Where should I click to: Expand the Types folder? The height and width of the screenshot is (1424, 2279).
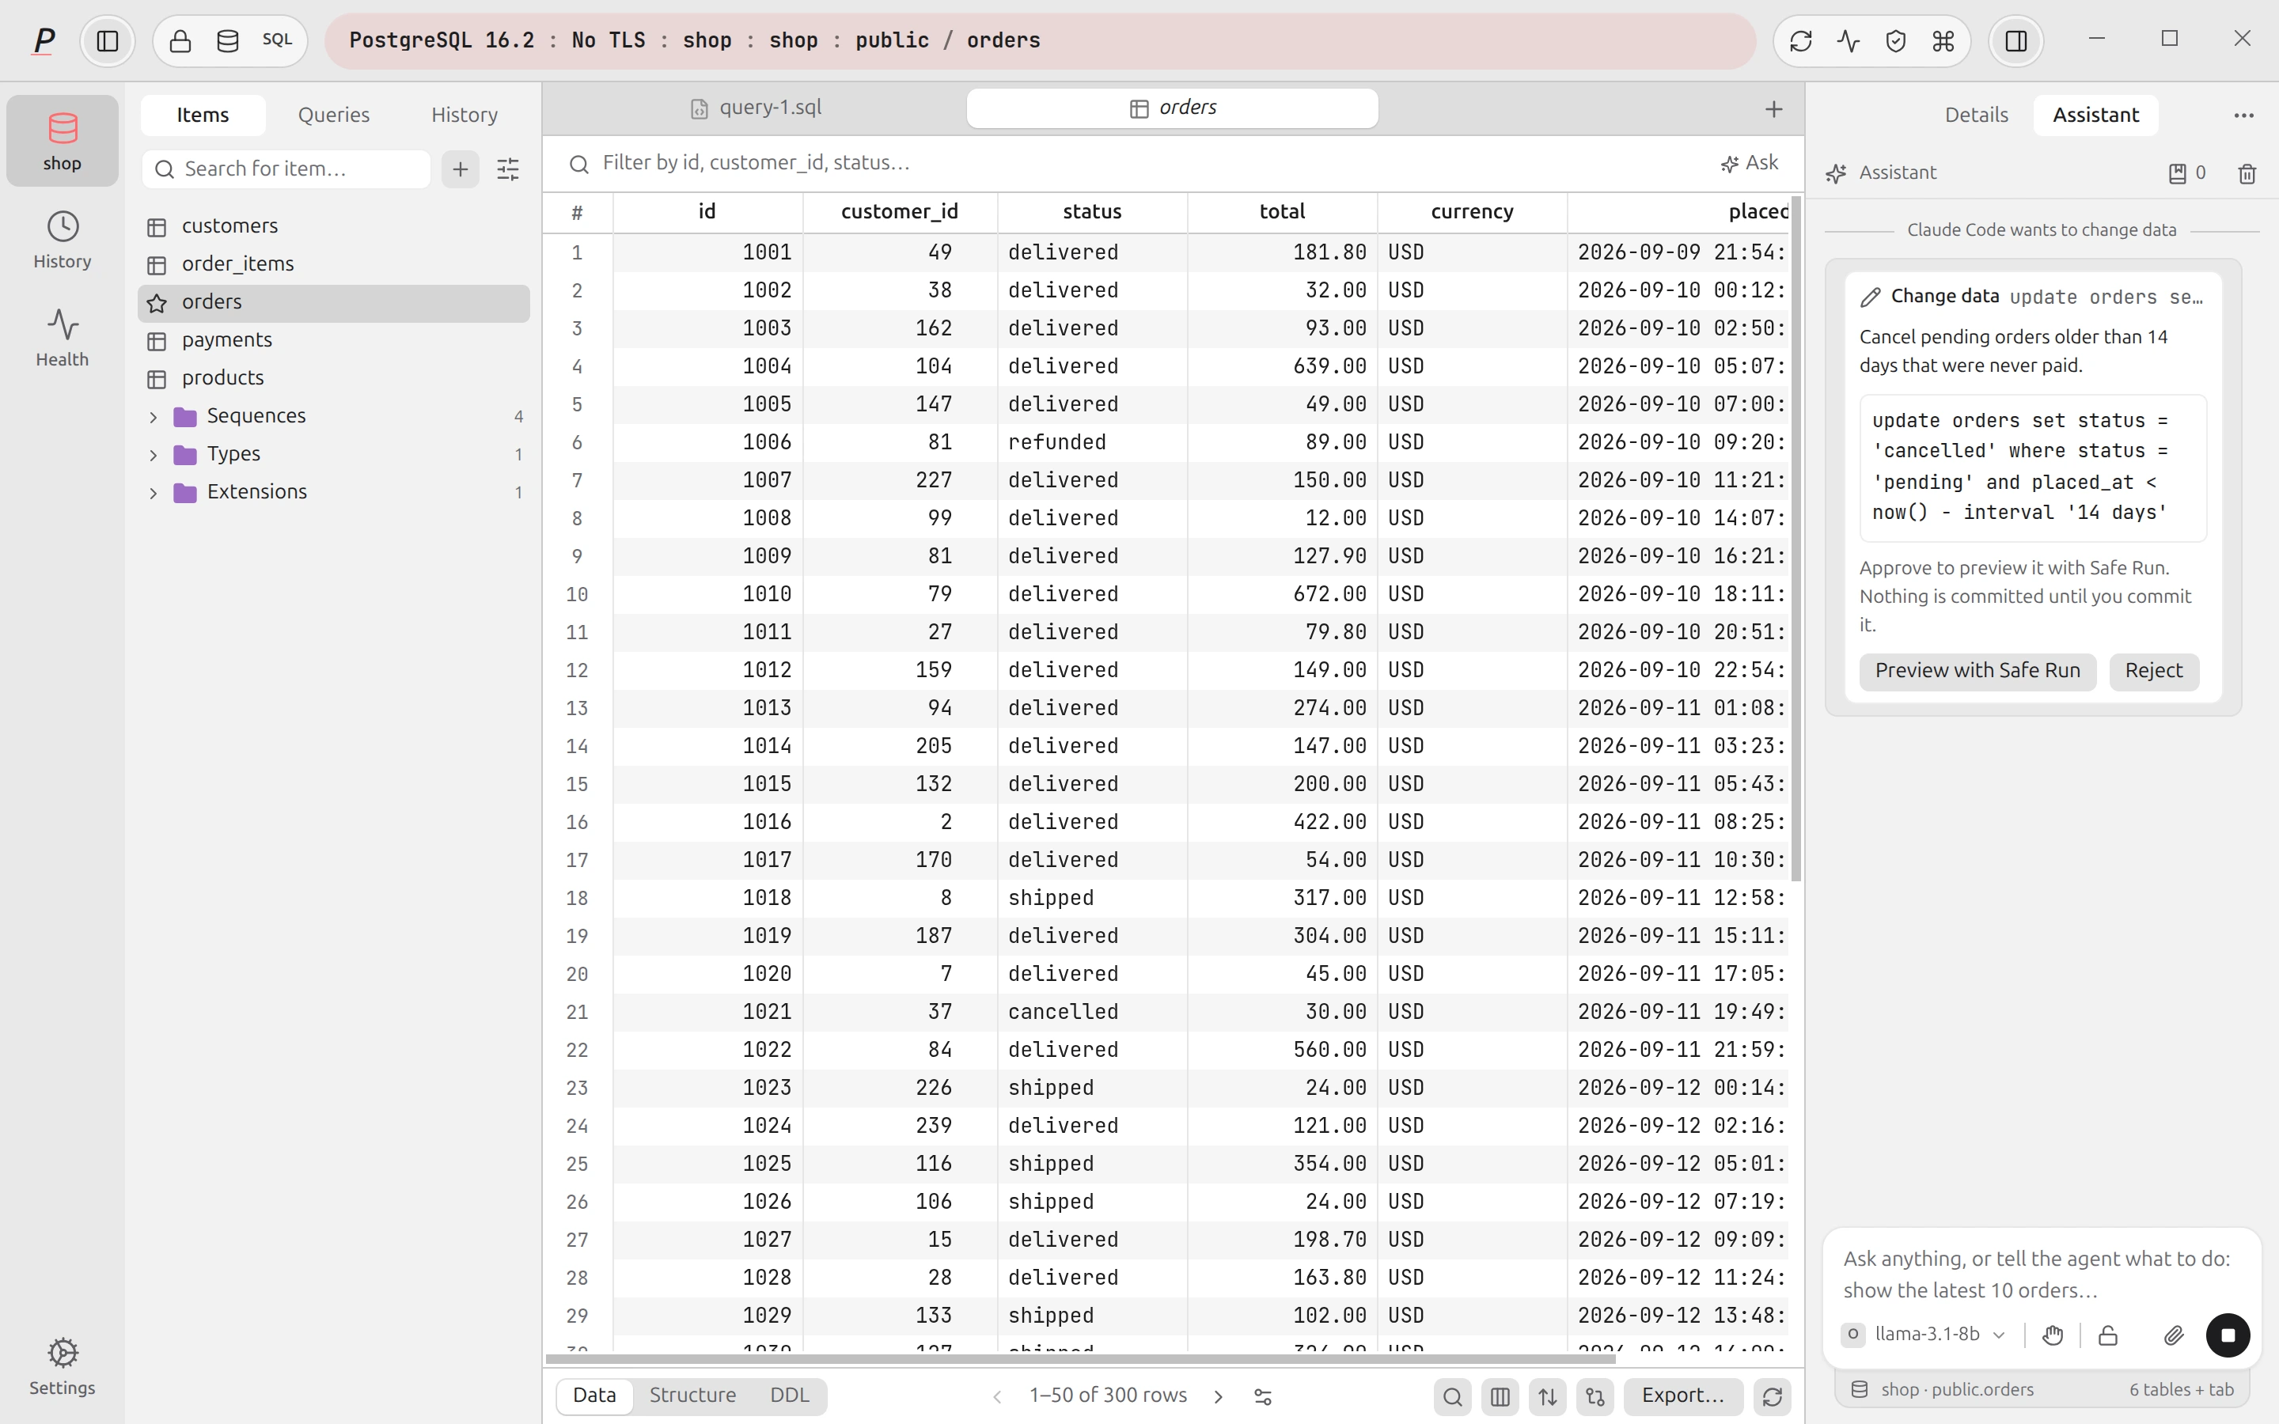pyautogui.click(x=153, y=455)
